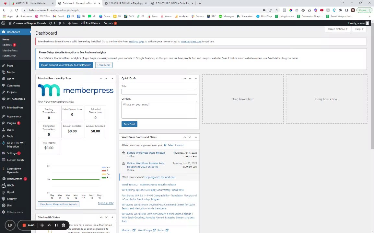Open Custom Fields in the sidebar
The height and width of the screenshot is (233, 374).
click(x=15, y=160)
